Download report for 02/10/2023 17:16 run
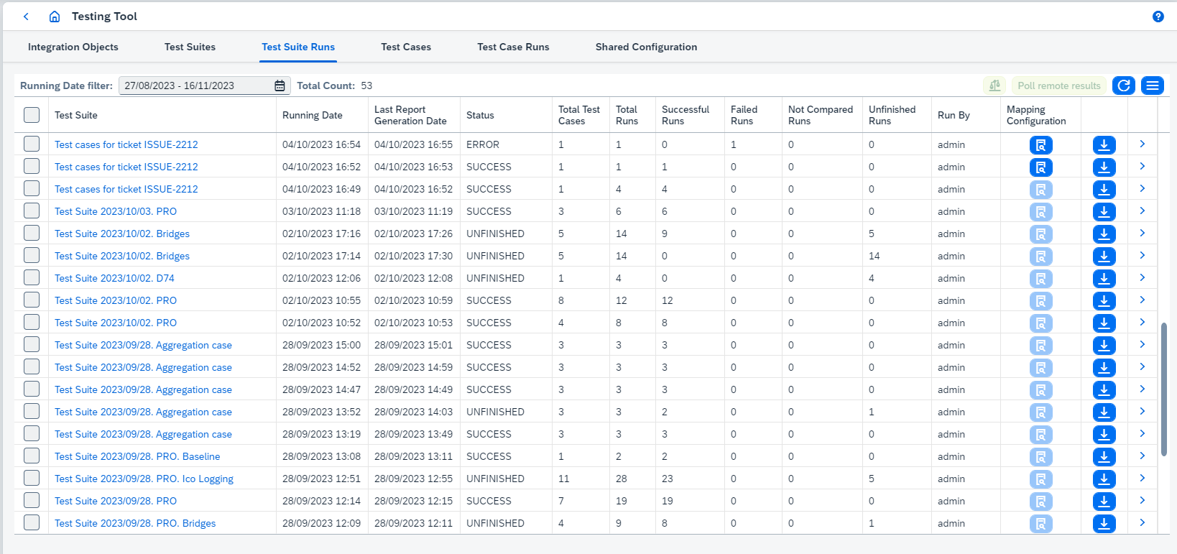 pos(1104,234)
